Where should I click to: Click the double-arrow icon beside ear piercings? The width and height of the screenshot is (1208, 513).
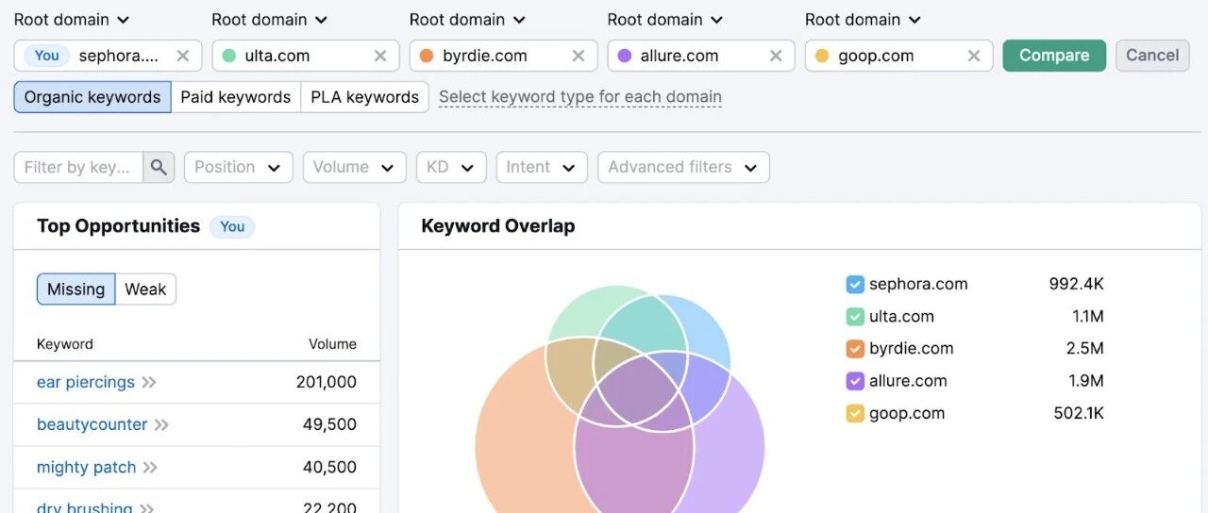[149, 382]
